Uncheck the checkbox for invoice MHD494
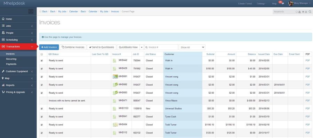The height and width of the screenshot is (138, 313). [42, 125]
